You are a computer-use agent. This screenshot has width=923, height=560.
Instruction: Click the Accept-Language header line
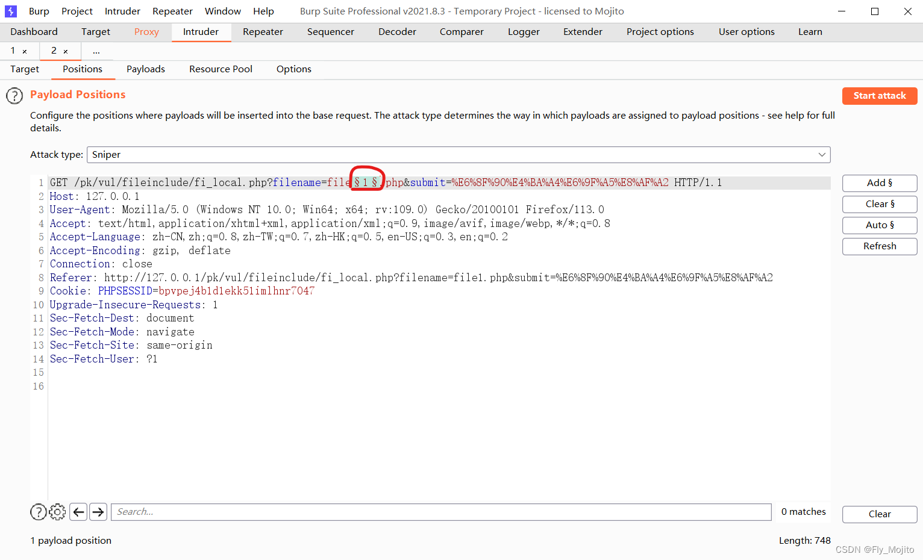278,237
